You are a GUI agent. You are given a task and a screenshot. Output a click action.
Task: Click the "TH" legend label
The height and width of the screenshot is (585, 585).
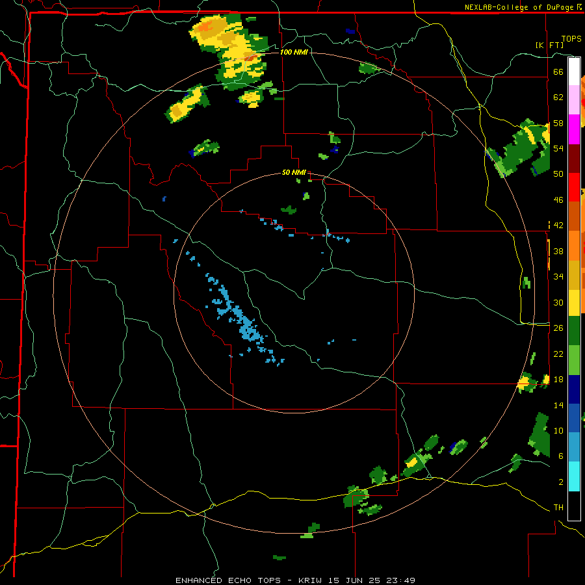coord(558,508)
